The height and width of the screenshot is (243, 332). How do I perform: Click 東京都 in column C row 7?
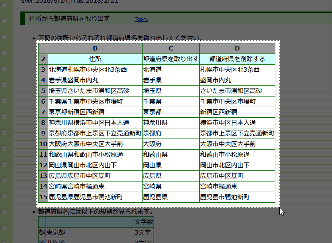coord(171,112)
